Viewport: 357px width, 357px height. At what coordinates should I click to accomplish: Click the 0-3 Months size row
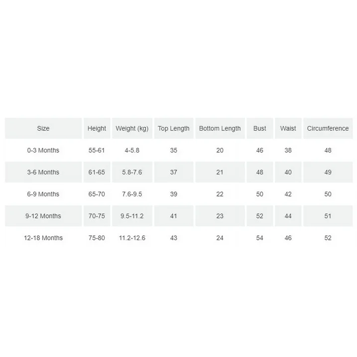click(x=43, y=150)
